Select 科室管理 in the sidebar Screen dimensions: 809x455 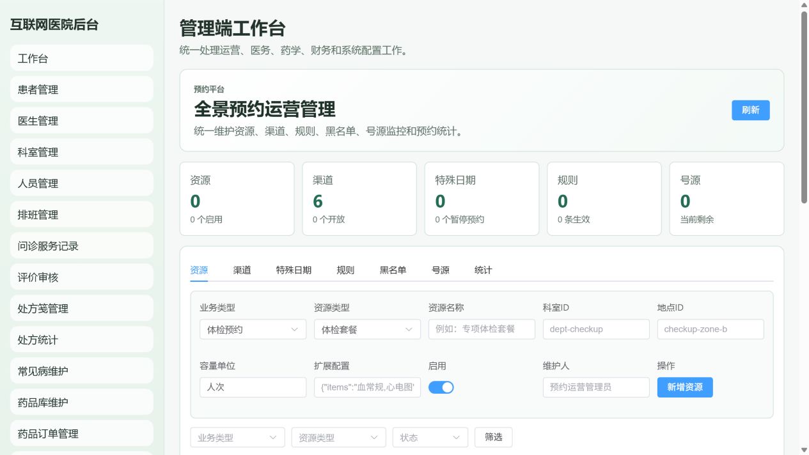click(x=82, y=152)
